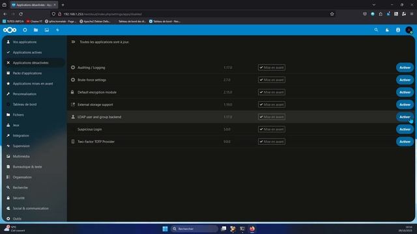Click 'Mise en avant' badge for Two-Factor TOTP Provider

(x=272, y=142)
